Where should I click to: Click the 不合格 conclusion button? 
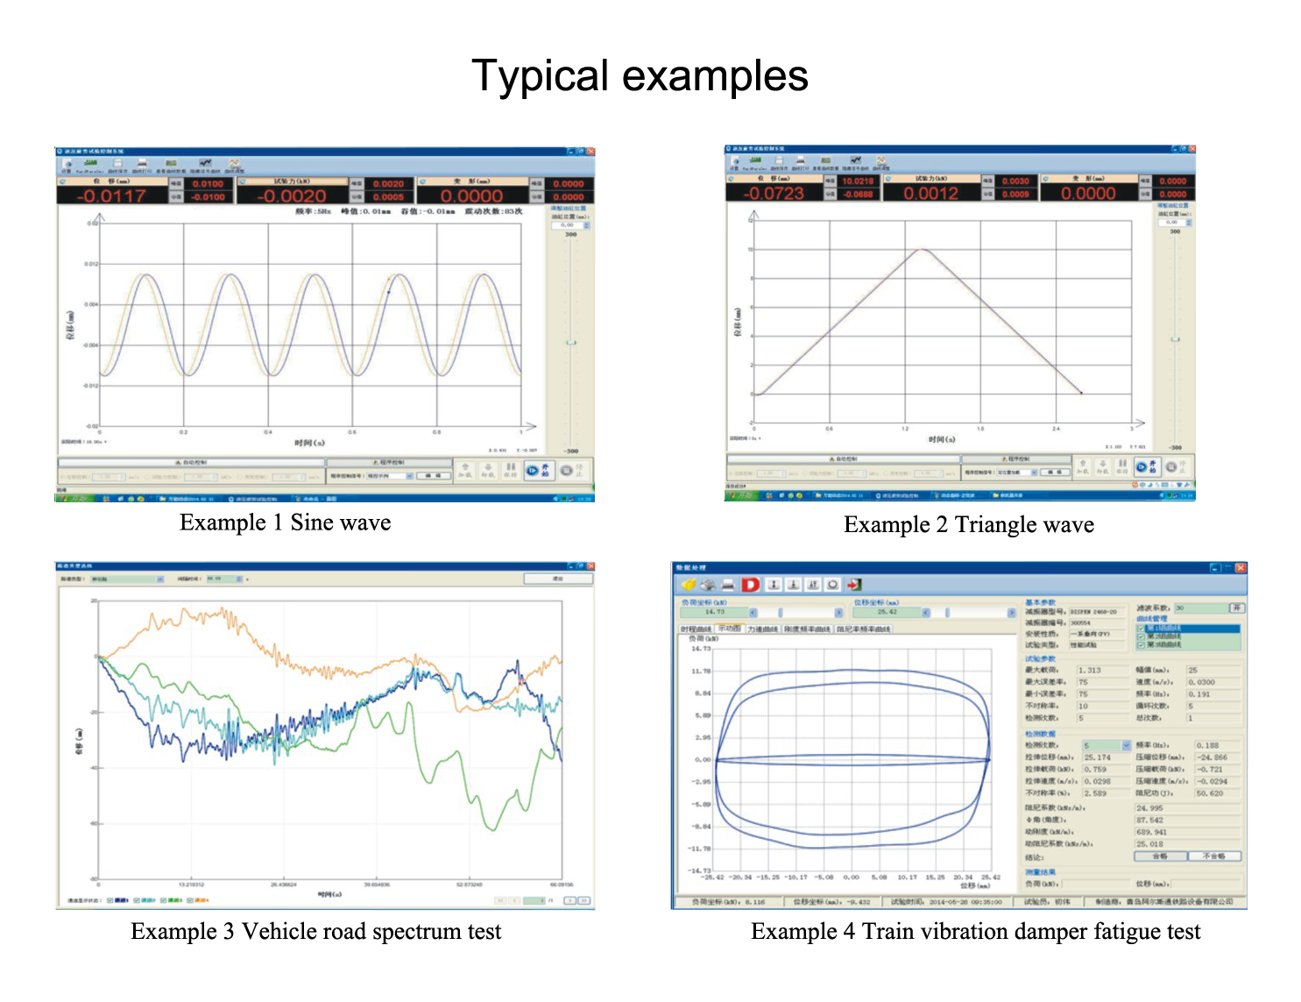1214,856
